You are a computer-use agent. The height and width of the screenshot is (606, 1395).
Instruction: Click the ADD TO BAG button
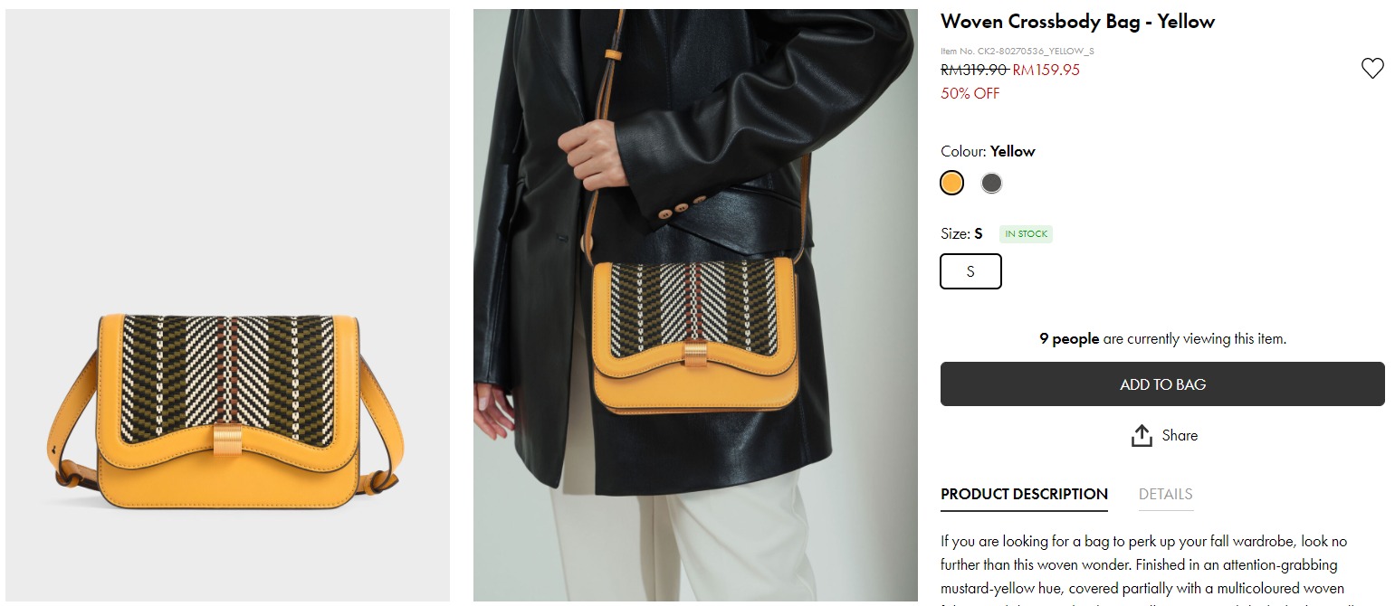(x=1162, y=384)
